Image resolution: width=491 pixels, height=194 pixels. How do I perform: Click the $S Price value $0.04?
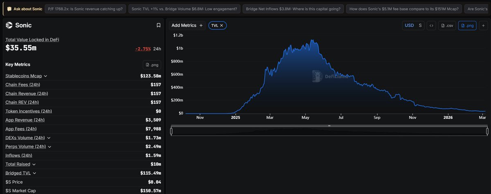point(154,182)
